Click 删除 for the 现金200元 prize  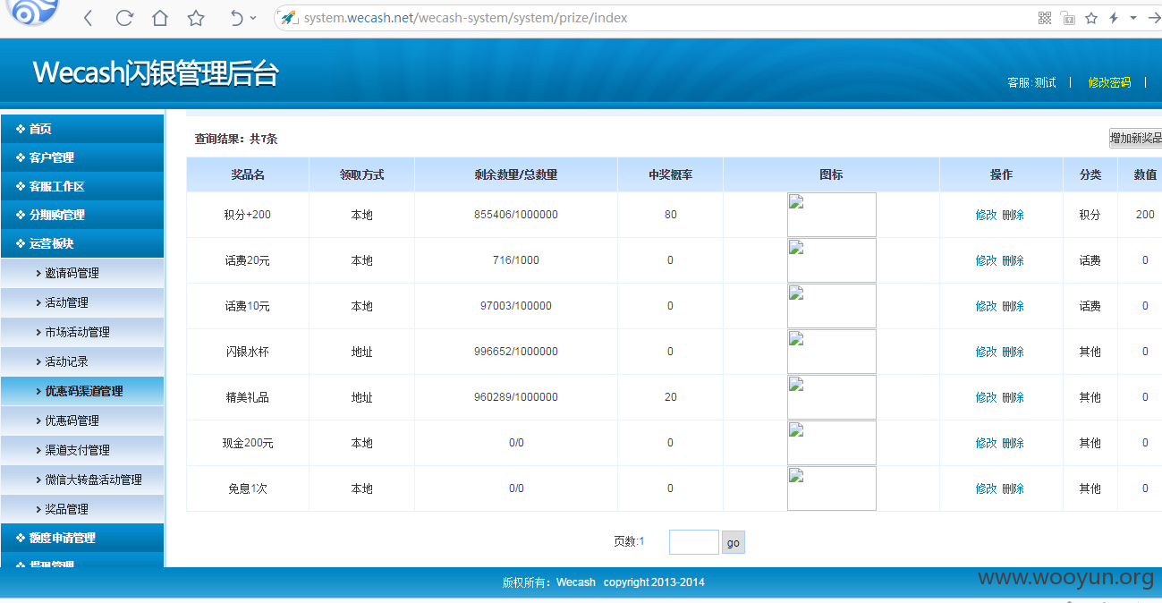(1013, 443)
